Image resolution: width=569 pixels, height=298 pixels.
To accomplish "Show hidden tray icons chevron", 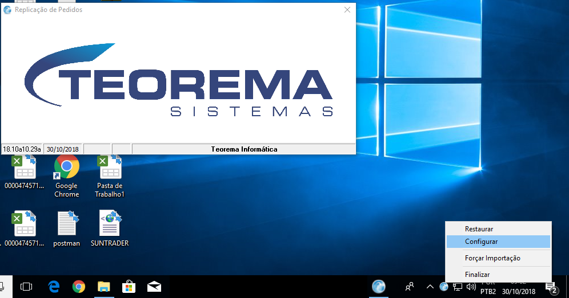I will click(x=430, y=287).
